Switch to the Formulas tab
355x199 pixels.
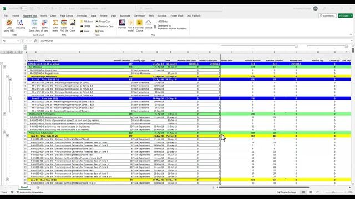[82, 16]
